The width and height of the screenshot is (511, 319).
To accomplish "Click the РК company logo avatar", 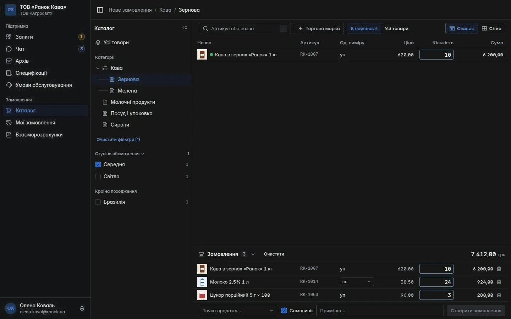I will coord(11,10).
